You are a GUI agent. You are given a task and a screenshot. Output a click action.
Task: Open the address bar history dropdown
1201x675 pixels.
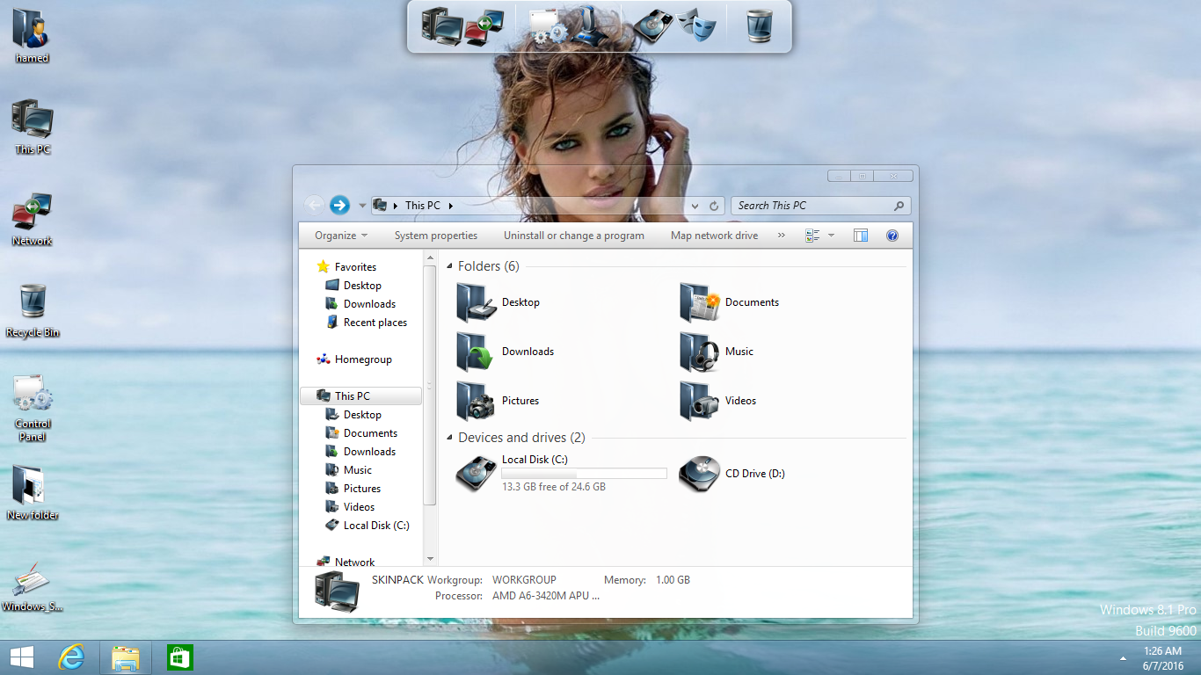(695, 206)
